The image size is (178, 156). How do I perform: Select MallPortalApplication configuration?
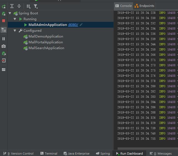46,42
